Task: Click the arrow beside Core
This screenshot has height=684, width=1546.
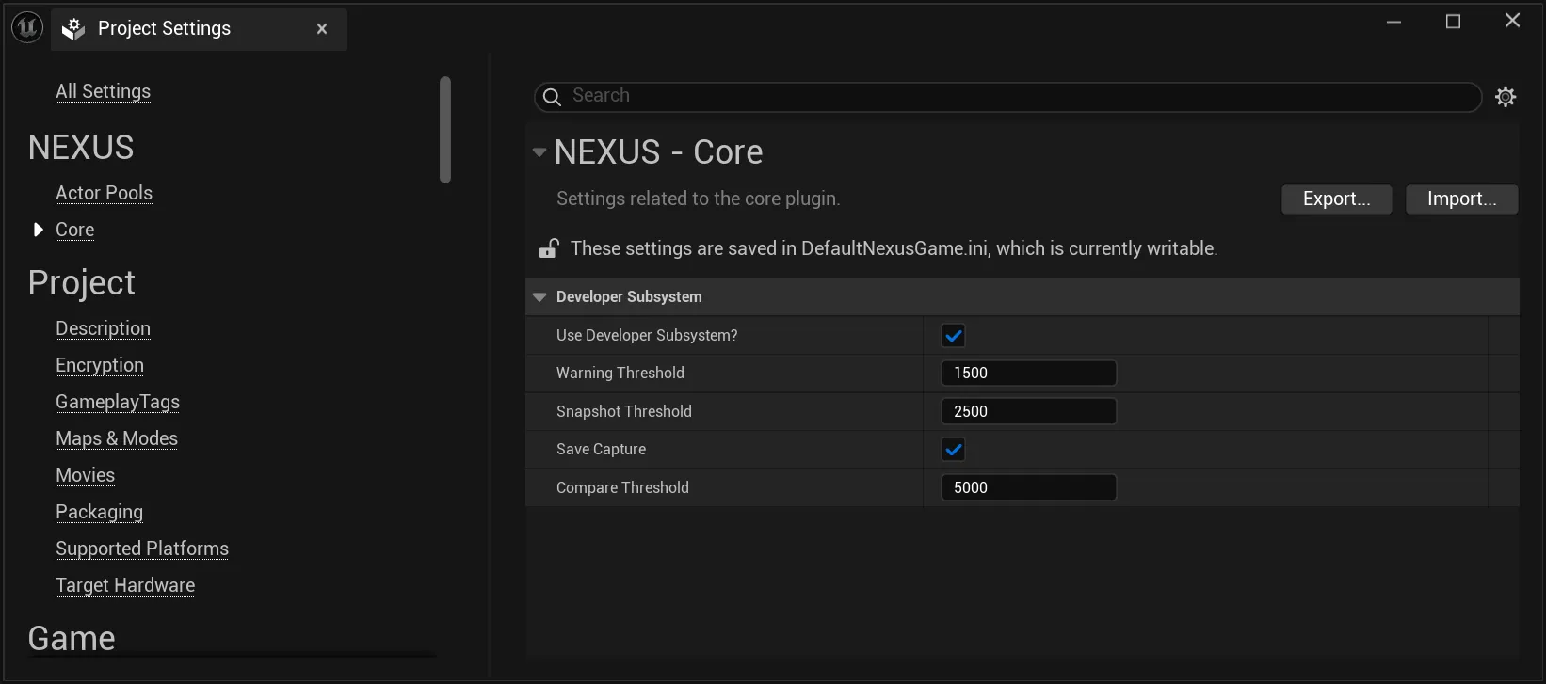Action: click(38, 230)
